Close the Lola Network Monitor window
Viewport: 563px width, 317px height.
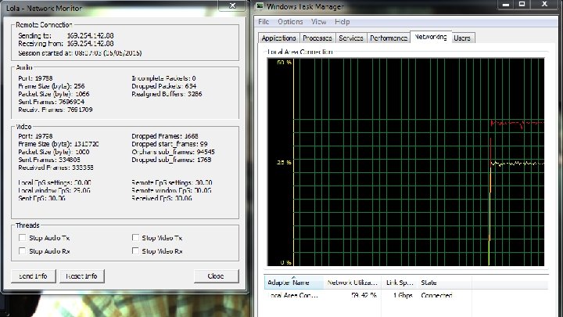232,5
